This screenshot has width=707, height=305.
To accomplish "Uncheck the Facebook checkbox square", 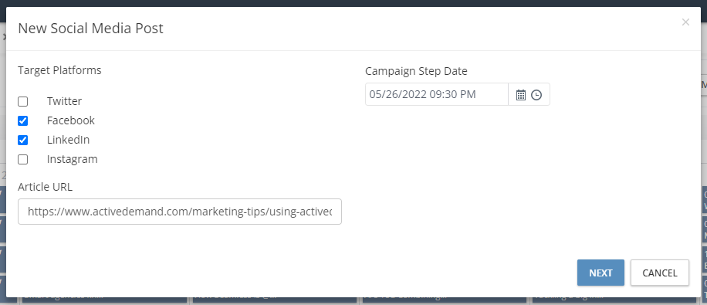I will click(23, 121).
